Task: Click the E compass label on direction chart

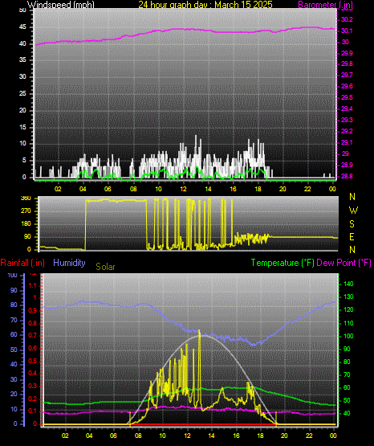Action: click(x=352, y=236)
